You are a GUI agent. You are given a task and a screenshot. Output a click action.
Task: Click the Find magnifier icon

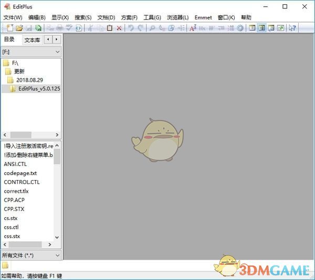[152, 28]
